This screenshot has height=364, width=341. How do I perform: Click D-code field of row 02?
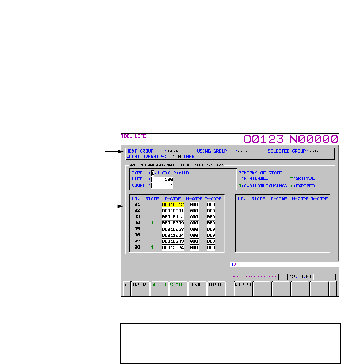(211, 211)
